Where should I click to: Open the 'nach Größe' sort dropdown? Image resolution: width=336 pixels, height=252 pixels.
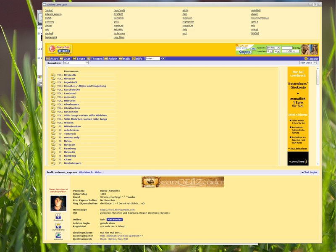coord(308,63)
